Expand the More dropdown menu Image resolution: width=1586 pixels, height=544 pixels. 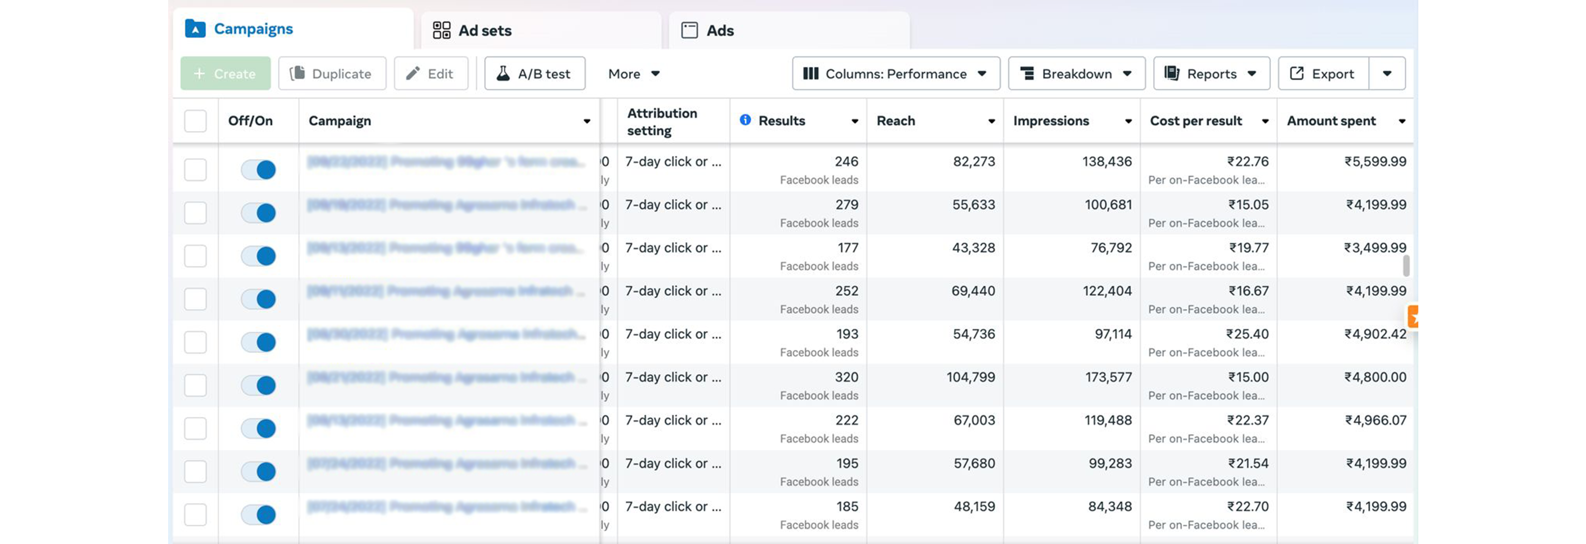633,74
